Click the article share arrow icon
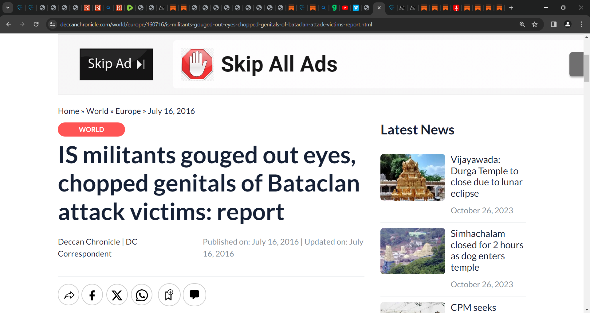Screen dimensions: 590x313 tap(69, 295)
